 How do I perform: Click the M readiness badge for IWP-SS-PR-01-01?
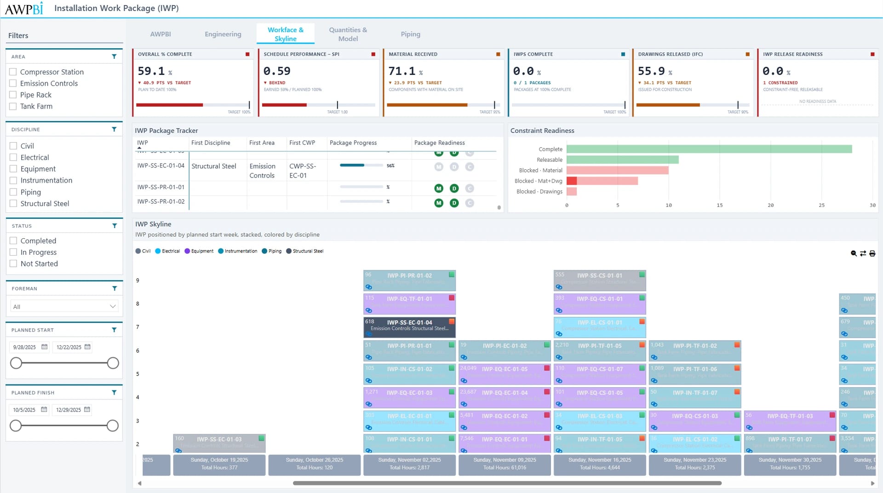click(439, 188)
